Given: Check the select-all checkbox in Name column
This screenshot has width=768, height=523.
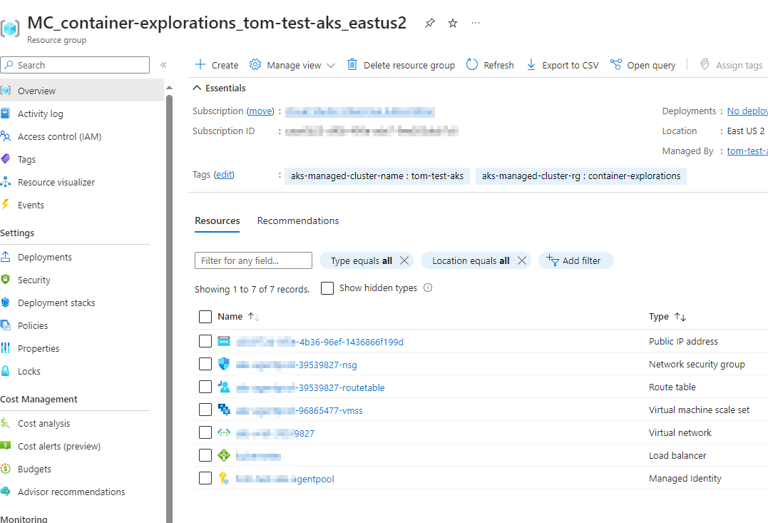Looking at the screenshot, I should (x=205, y=316).
